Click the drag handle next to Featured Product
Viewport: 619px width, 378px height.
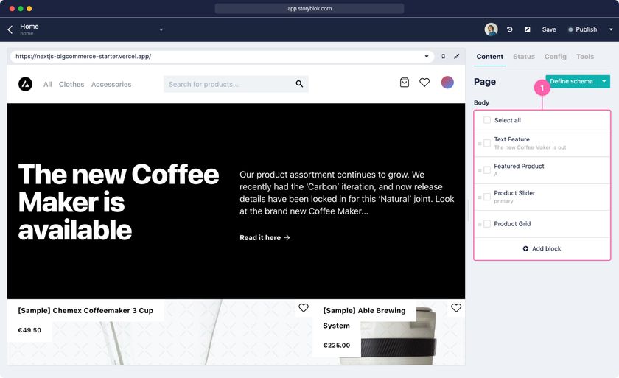[x=479, y=170]
